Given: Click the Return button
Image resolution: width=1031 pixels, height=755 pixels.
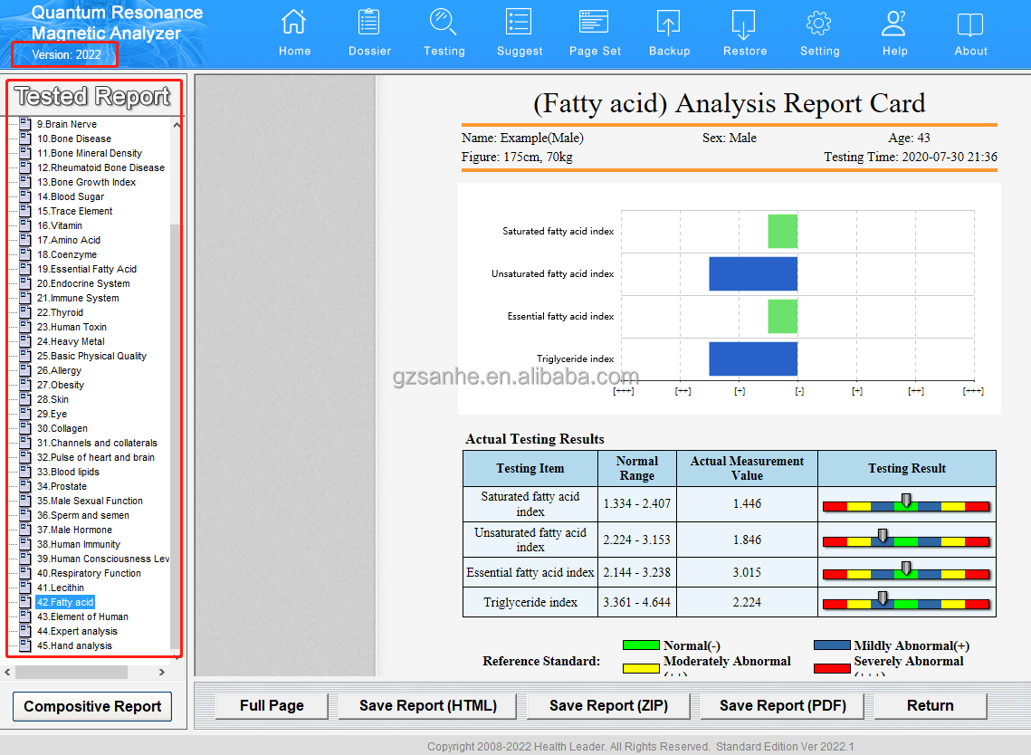Looking at the screenshot, I should coord(930,705).
